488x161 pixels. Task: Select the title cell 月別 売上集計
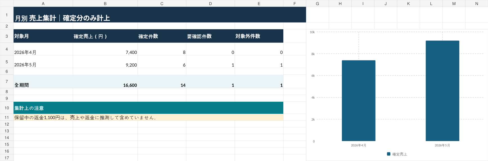tap(160, 15)
